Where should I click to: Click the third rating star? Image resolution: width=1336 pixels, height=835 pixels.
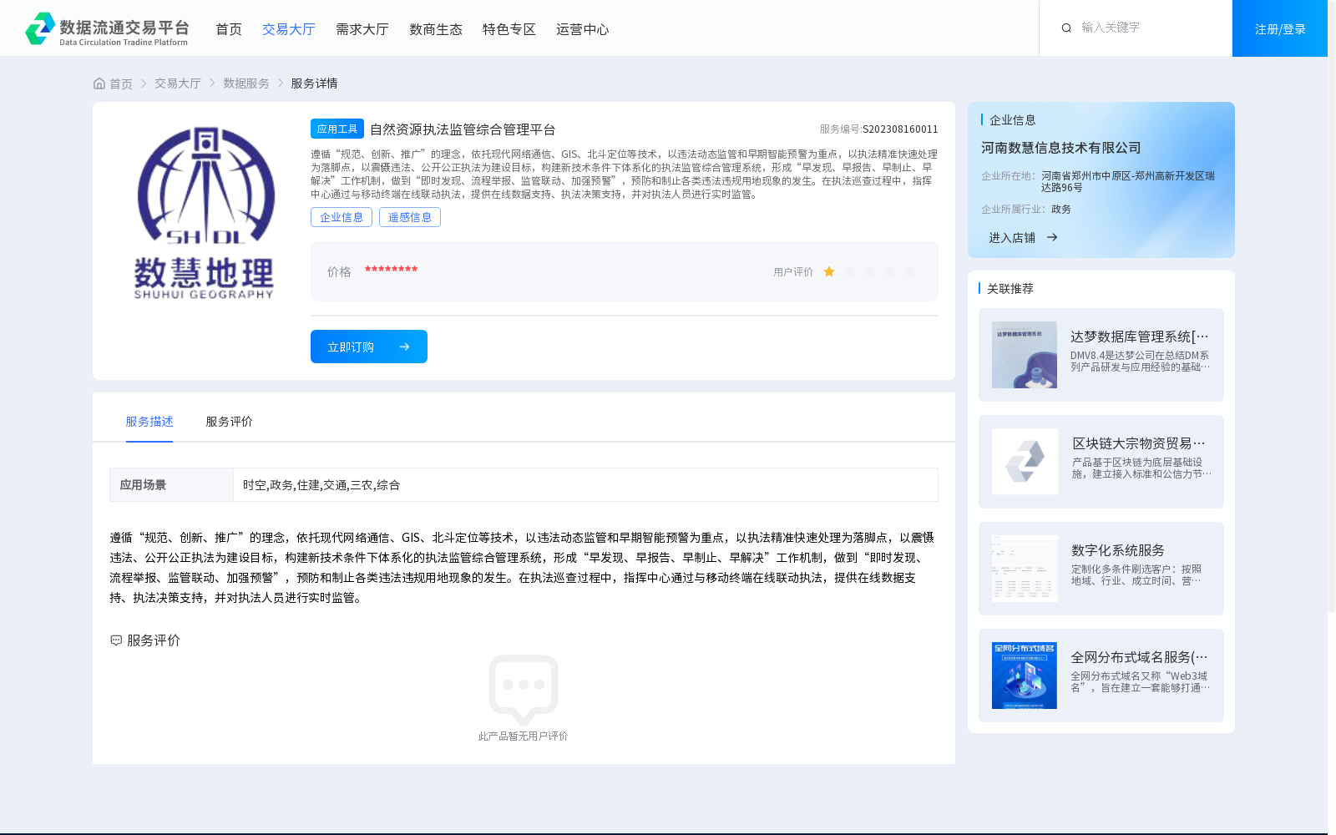869,271
